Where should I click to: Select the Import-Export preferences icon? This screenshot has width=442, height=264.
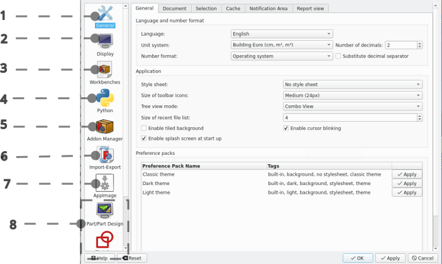(x=104, y=157)
